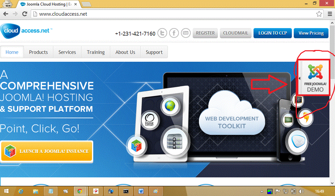Viewport: 335px width, 196px height.
Task: Click the lightning bolt circle icon
Action: coord(306,117)
